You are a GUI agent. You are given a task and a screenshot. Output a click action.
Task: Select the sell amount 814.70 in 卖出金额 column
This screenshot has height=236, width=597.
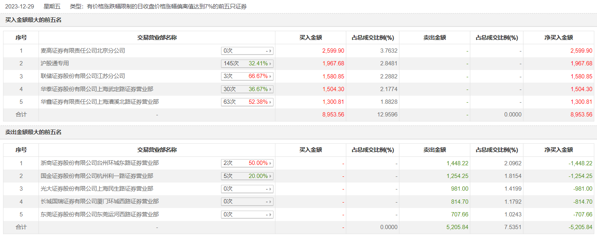pos(459,201)
